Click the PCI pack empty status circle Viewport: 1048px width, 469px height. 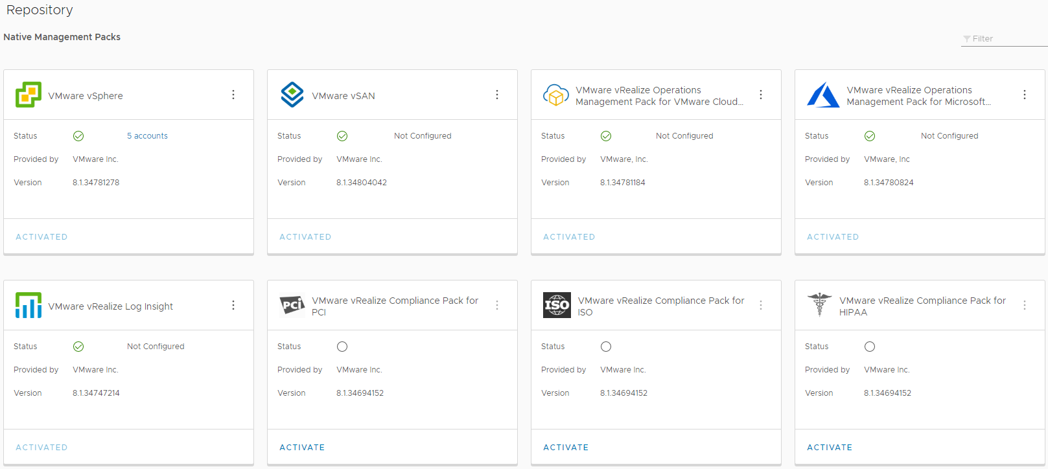tap(342, 347)
